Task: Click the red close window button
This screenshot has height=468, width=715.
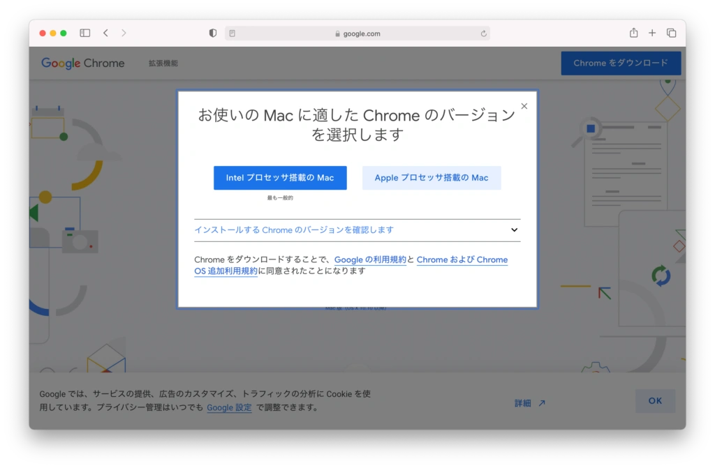Action: (43, 33)
